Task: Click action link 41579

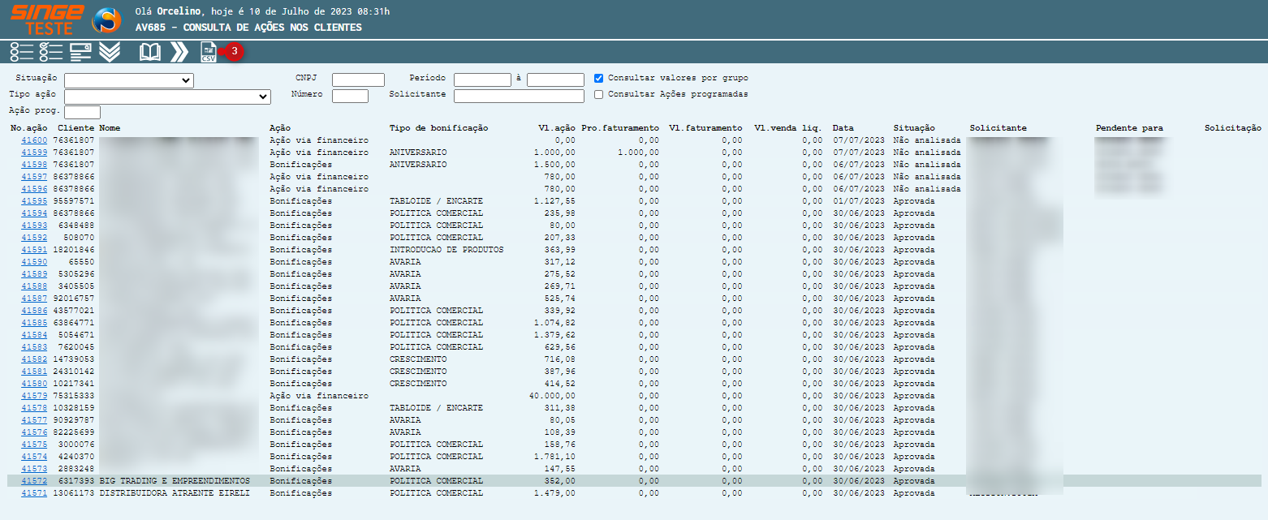Action: (x=34, y=396)
